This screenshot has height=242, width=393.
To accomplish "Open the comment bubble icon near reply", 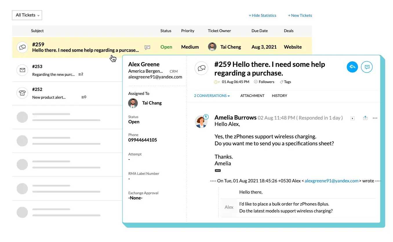I will point(367,67).
